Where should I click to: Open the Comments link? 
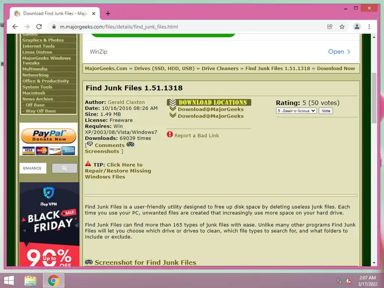click(x=110, y=145)
